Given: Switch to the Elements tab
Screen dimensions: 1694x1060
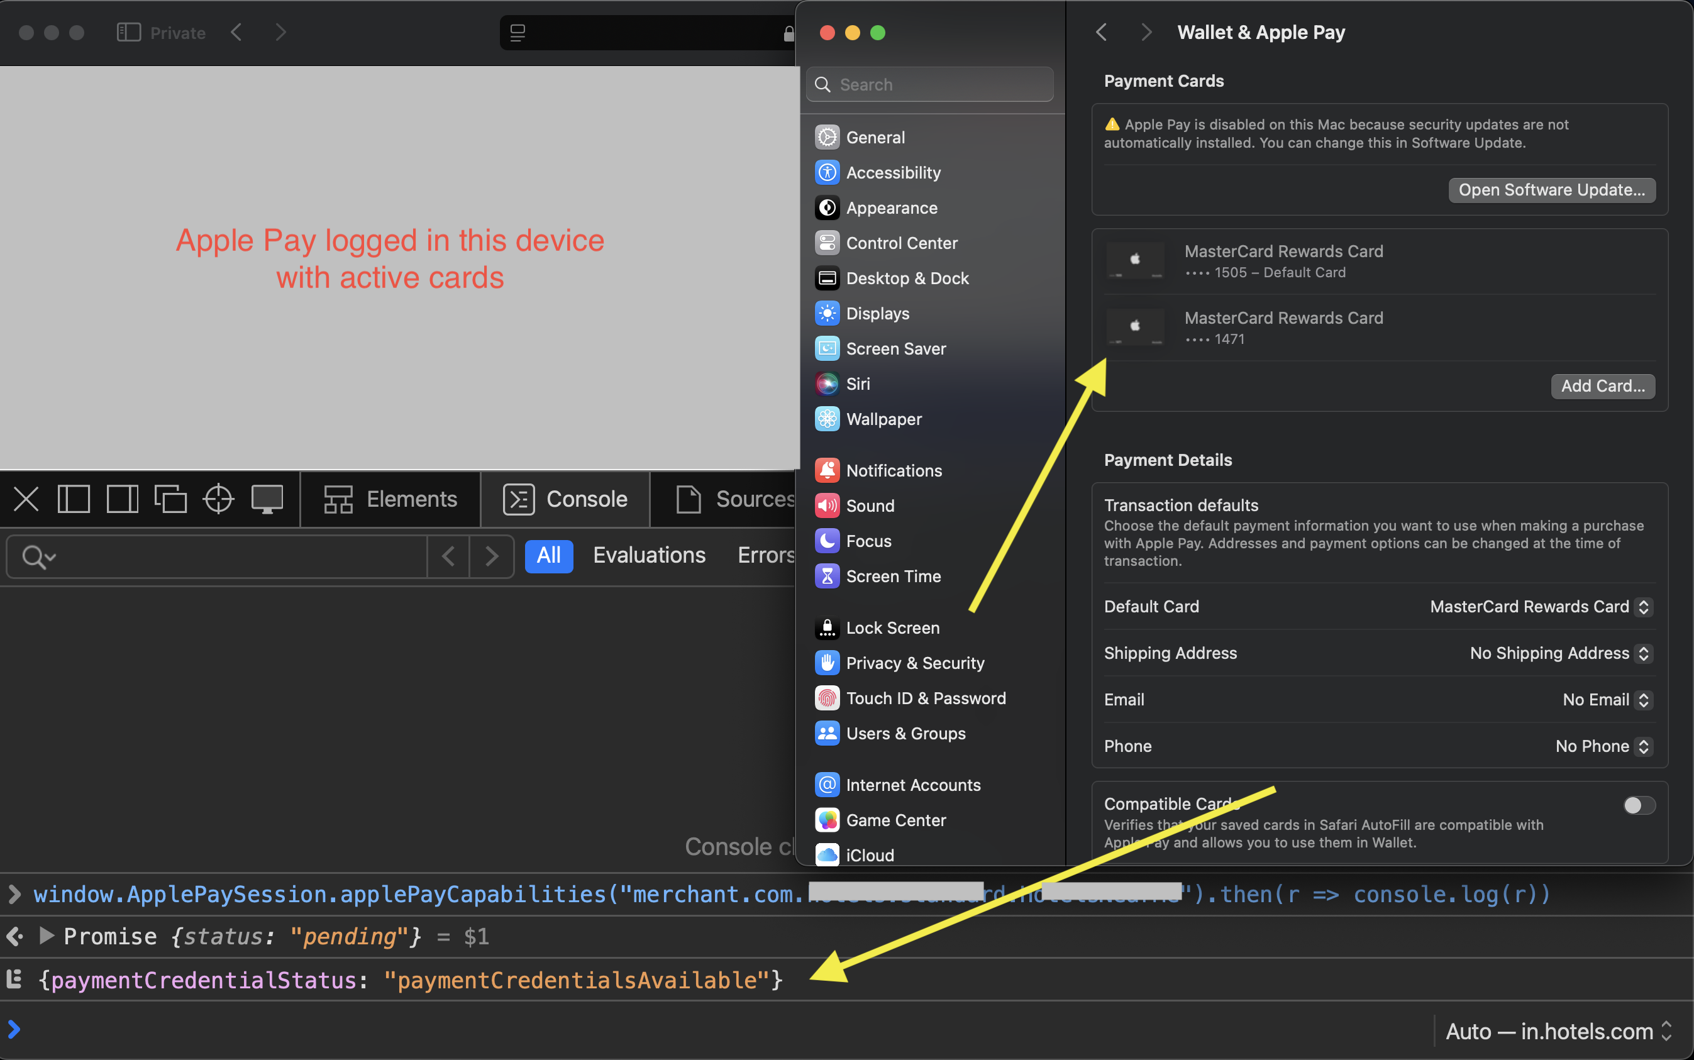Looking at the screenshot, I should pos(390,499).
